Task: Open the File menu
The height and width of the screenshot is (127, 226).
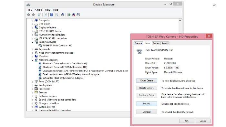Action: 30,10
